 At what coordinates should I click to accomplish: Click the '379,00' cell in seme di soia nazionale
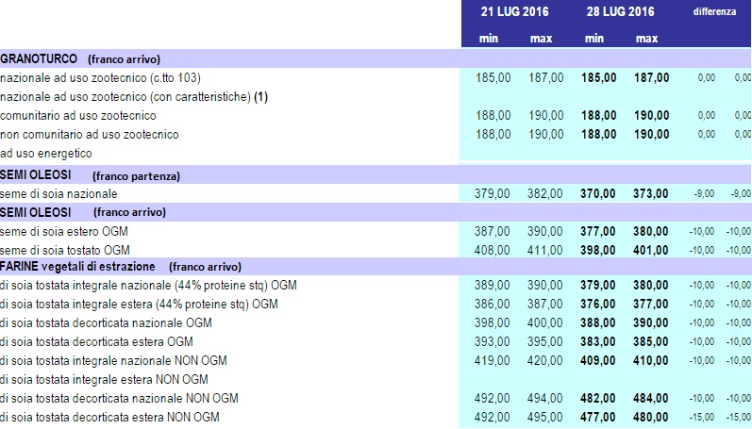click(493, 193)
